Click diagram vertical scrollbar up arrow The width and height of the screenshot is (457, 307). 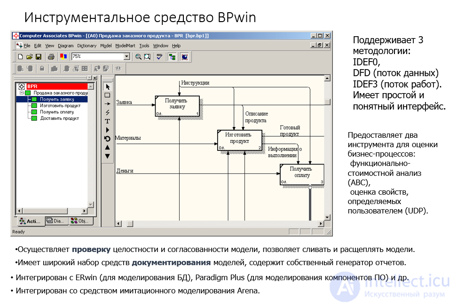[327, 78]
